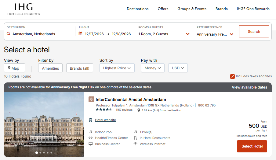Click the map pin icon in Map button

tap(9, 68)
